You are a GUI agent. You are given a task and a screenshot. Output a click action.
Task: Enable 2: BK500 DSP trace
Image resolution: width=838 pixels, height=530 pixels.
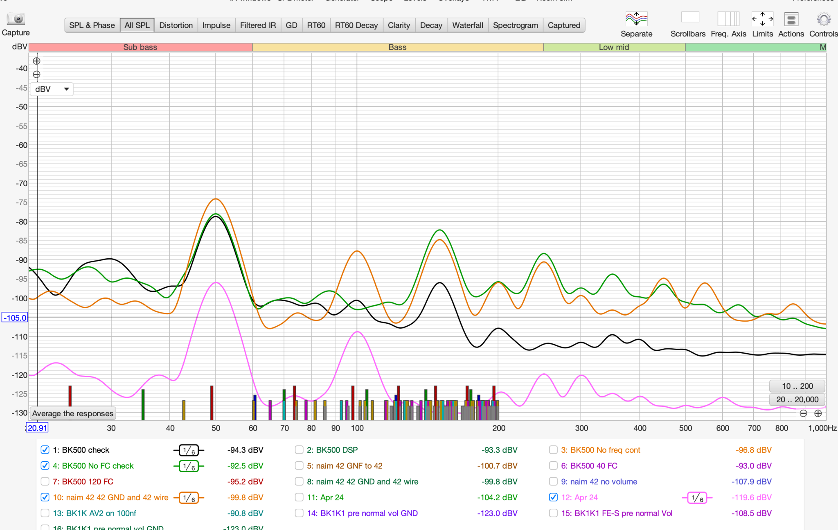(x=299, y=450)
